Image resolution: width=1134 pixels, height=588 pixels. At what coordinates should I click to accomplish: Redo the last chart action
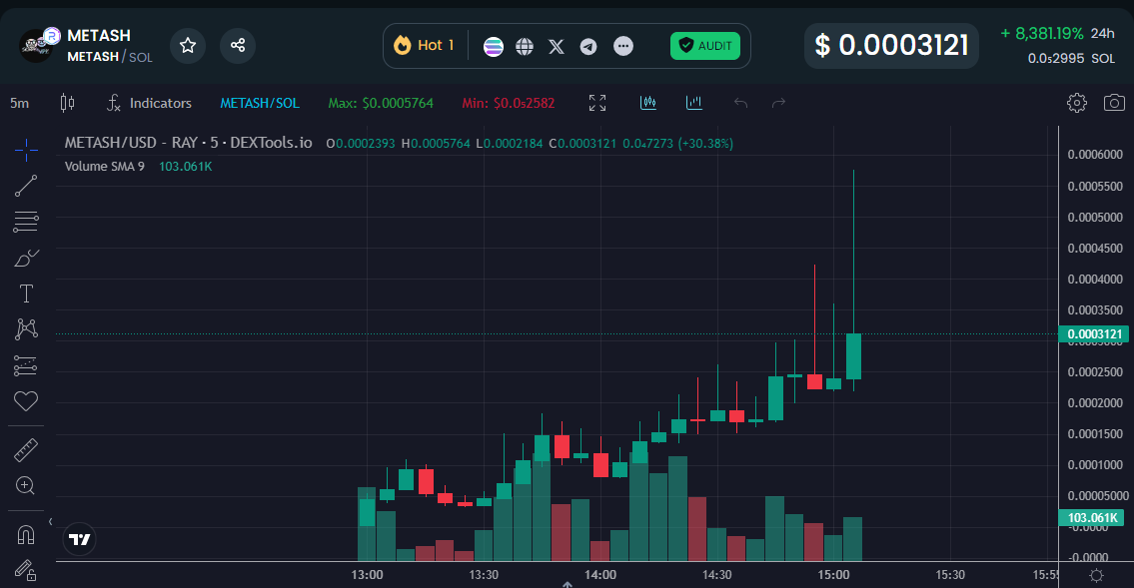click(x=778, y=103)
